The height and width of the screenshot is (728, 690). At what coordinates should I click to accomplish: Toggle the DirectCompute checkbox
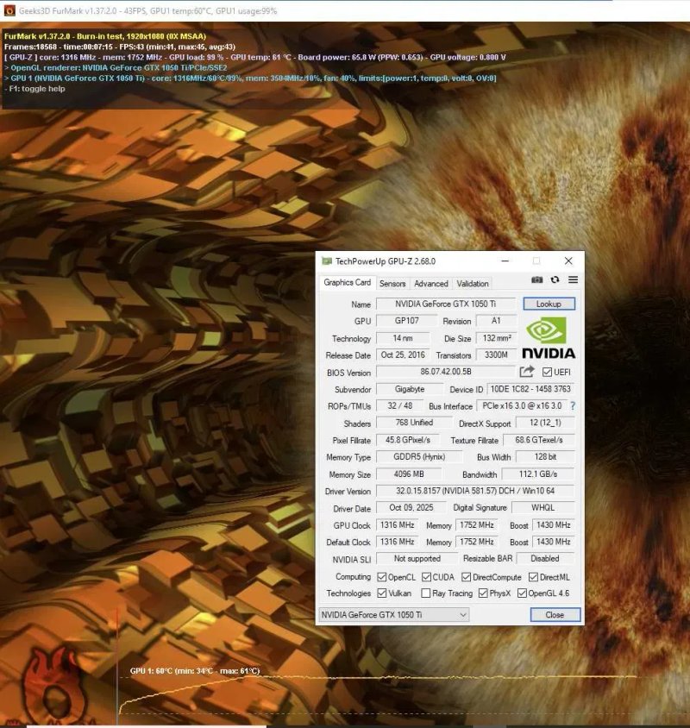[467, 577]
